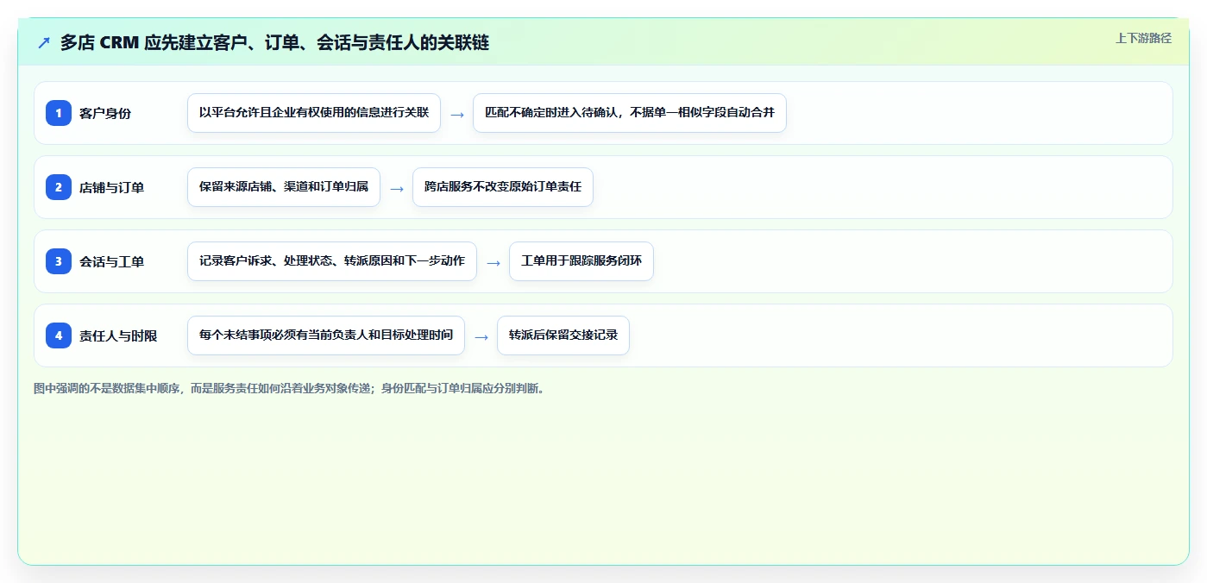Select the 保留来源店铺、渠道和订单归属 box
Screen dimensions: 1207x583
(x=284, y=187)
